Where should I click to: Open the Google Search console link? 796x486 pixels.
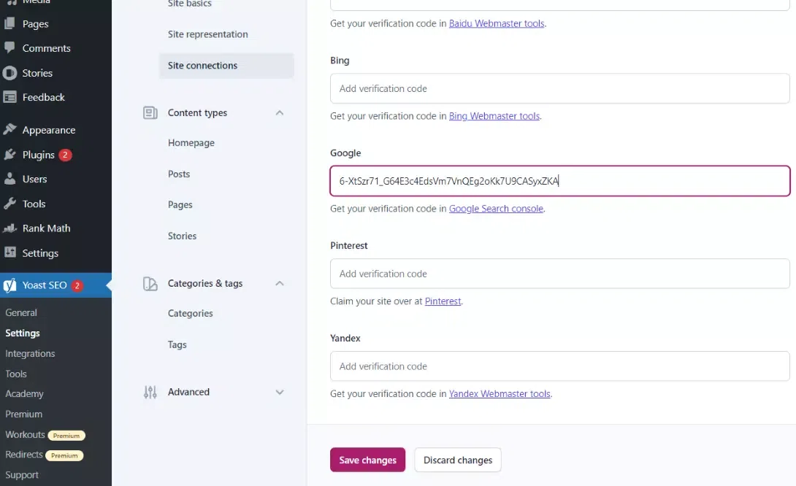click(496, 209)
